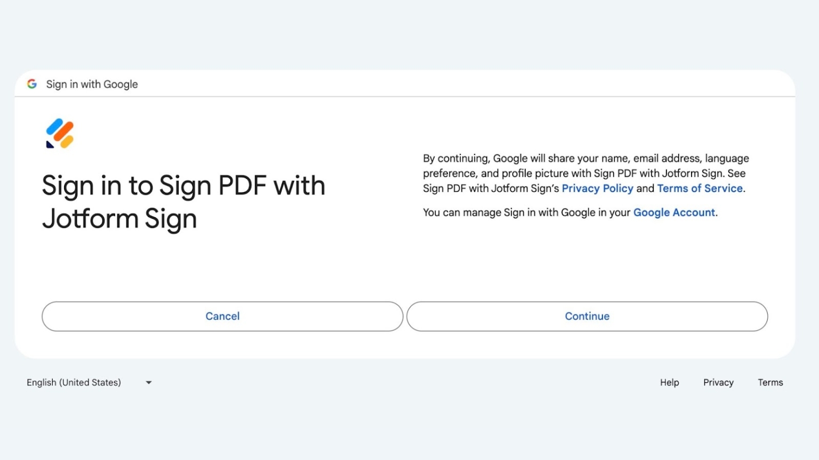
Task: Click the "Sign in to Sign PDF" heading
Action: (x=183, y=201)
